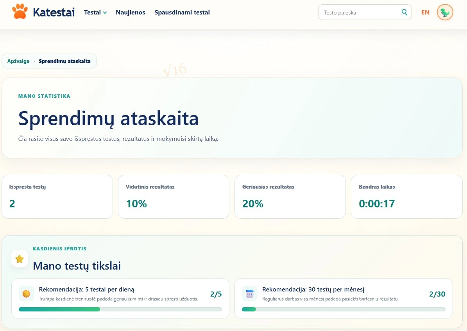Click the monthly tests progress bar

click(x=344, y=309)
